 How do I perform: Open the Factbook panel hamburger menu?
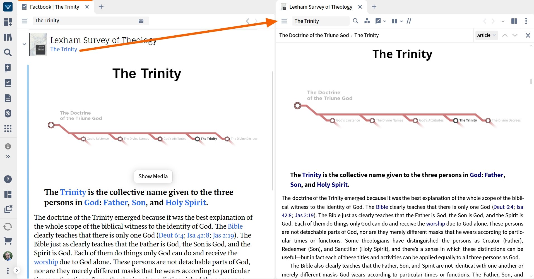click(x=25, y=21)
